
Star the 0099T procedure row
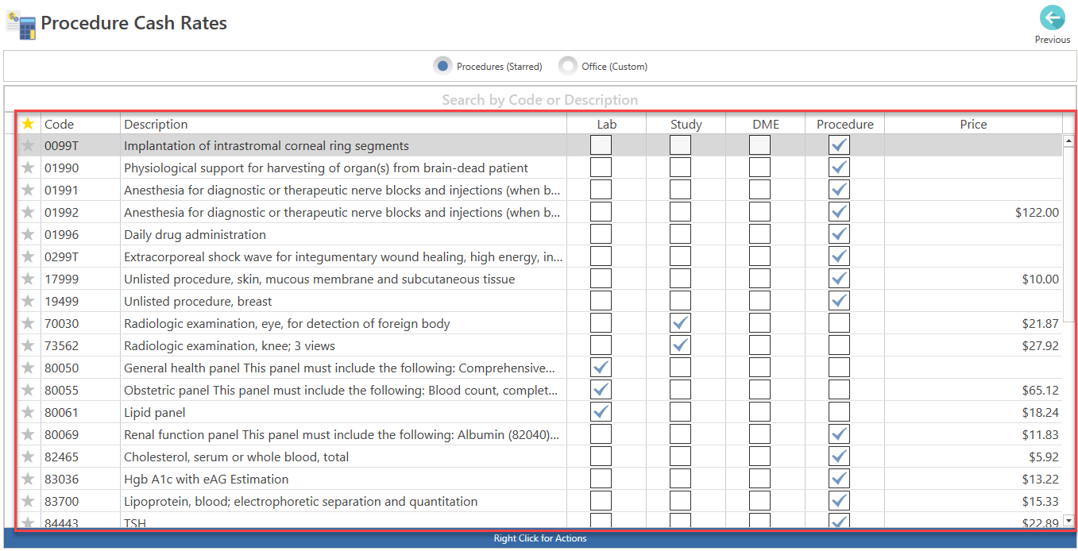pyautogui.click(x=29, y=146)
